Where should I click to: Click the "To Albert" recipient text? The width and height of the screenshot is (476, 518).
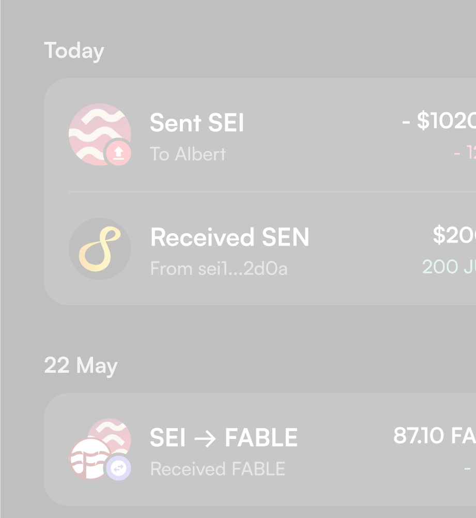point(188,154)
